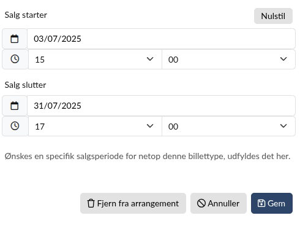
Task: Save changes with the Gem button
Action: coord(272,203)
